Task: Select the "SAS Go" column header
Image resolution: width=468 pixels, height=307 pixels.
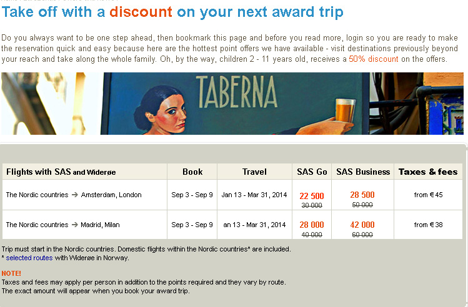Action: tap(312, 172)
